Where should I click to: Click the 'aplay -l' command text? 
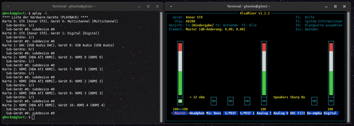(x=39, y=13)
